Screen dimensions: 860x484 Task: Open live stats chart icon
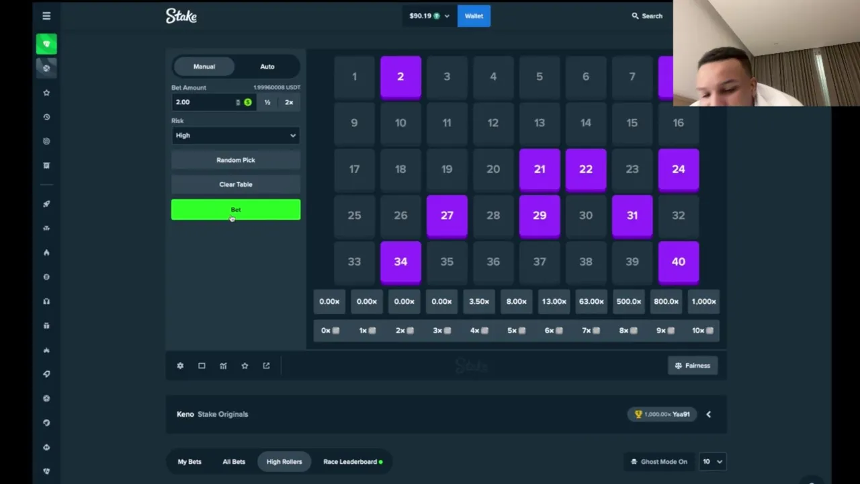223,366
